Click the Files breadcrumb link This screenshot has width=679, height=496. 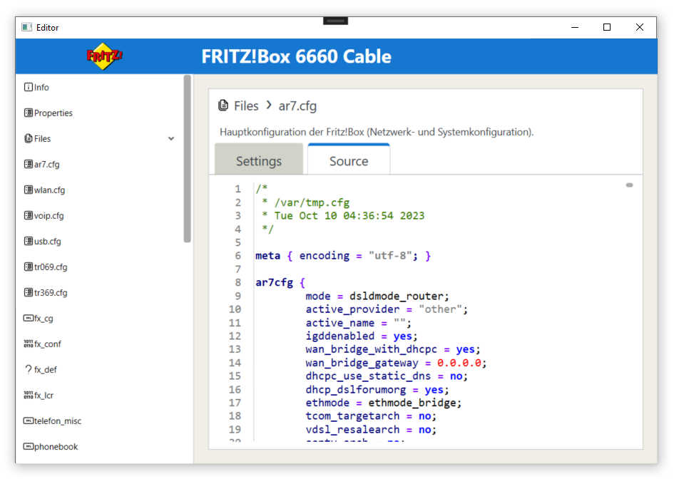click(246, 105)
